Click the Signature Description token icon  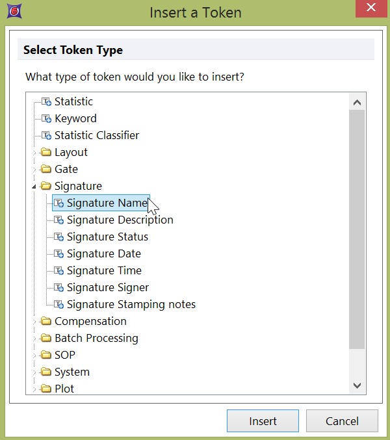pyautogui.click(x=58, y=220)
